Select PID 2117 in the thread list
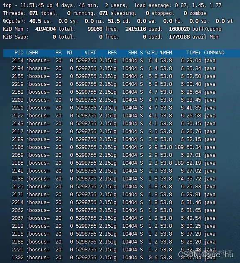The height and width of the screenshot is (263, 240). click(x=17, y=131)
